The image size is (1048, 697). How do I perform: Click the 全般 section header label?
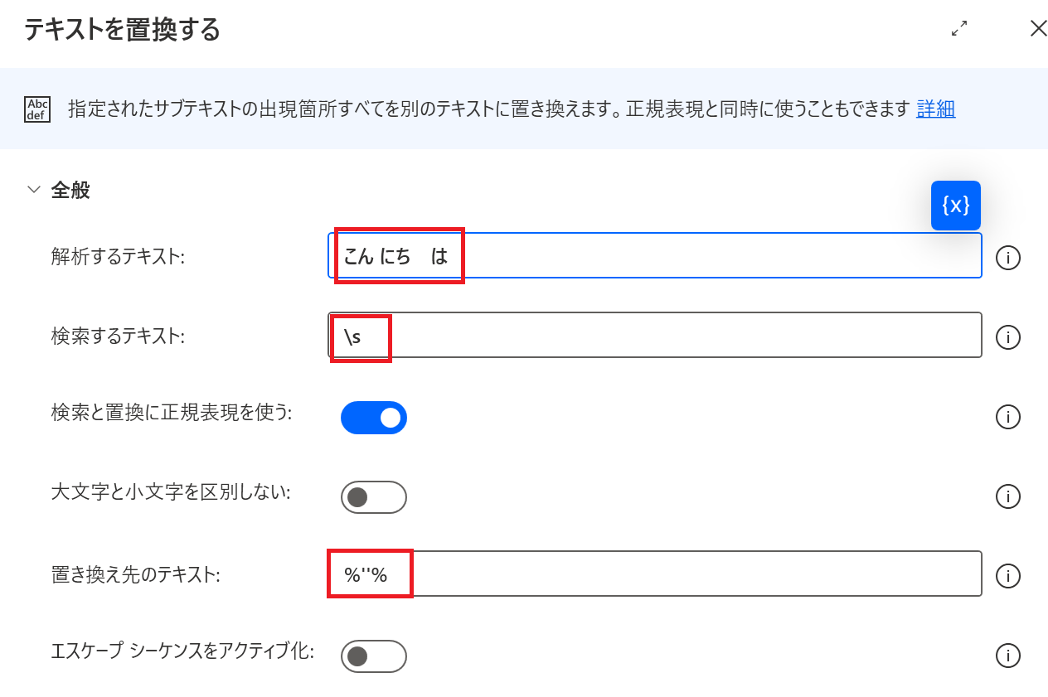(70, 190)
